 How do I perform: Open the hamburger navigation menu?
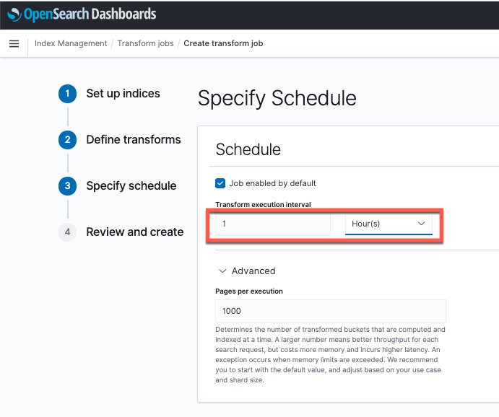coord(14,43)
